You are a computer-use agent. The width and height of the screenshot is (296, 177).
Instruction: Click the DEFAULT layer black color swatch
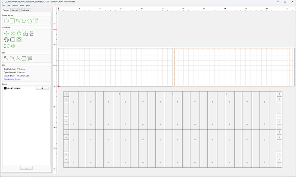(5, 88)
